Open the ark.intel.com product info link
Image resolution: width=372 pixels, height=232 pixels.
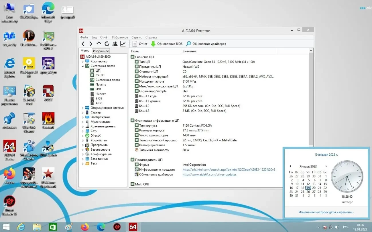tap(229, 169)
